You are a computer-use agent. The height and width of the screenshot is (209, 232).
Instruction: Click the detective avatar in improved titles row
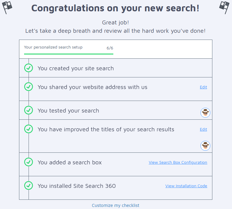click(x=205, y=146)
